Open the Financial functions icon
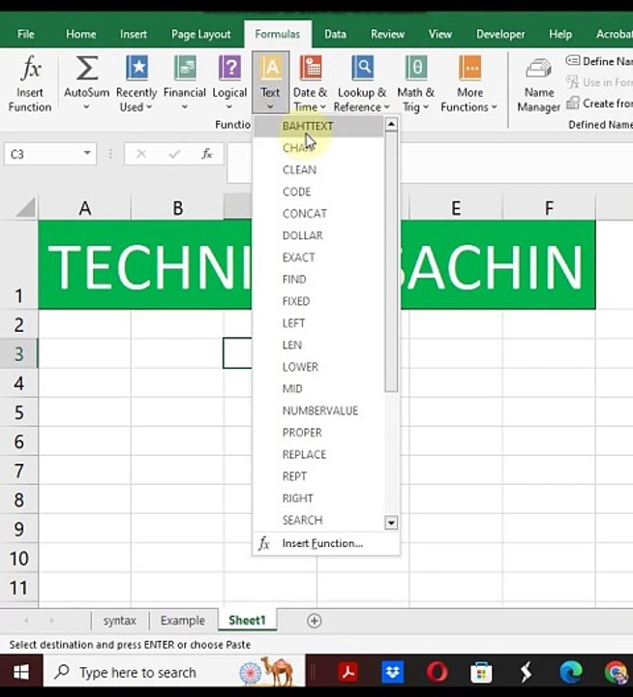This screenshot has width=633, height=697. pyautogui.click(x=185, y=68)
